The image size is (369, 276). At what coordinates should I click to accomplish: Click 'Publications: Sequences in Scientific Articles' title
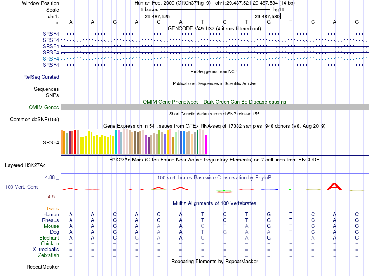point(214,83)
